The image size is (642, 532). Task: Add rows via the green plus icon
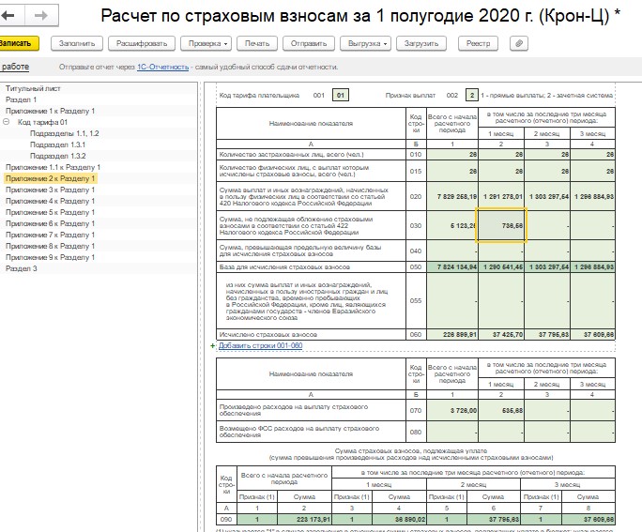coord(212,346)
